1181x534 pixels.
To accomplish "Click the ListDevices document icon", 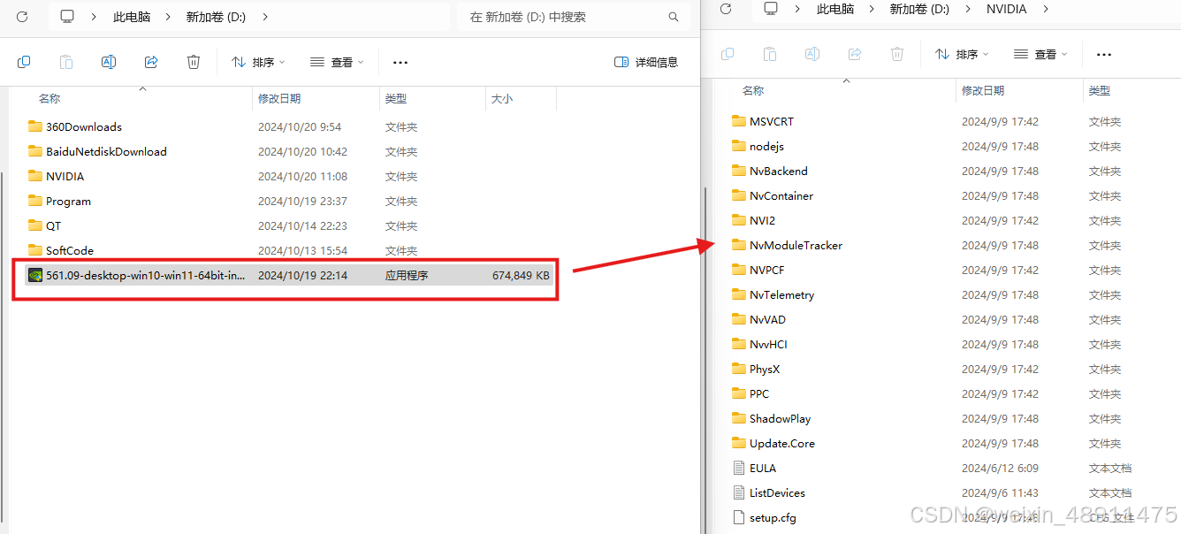I will [x=739, y=492].
